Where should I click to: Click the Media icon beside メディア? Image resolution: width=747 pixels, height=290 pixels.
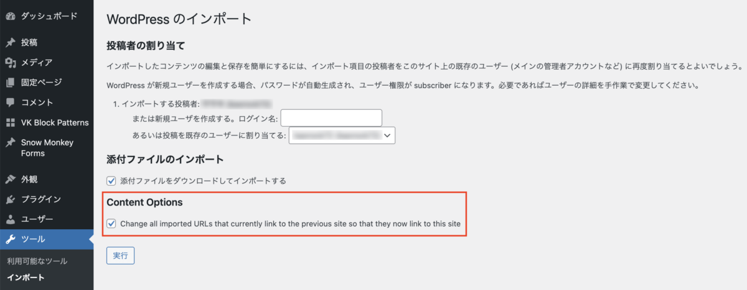pos(10,63)
